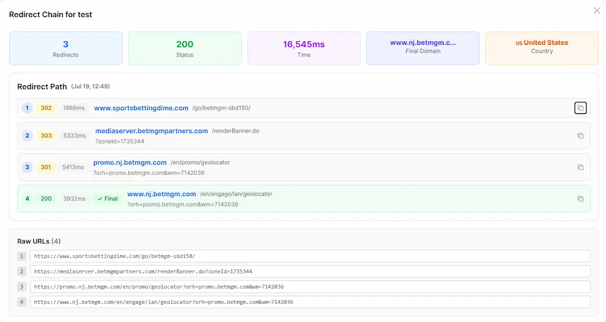Image resolution: width=606 pixels, height=322 pixels.
Task: Open www.nj.betmgm.com final link
Action: (x=162, y=194)
